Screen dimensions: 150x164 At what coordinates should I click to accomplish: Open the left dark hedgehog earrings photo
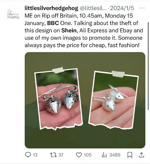click(58, 99)
